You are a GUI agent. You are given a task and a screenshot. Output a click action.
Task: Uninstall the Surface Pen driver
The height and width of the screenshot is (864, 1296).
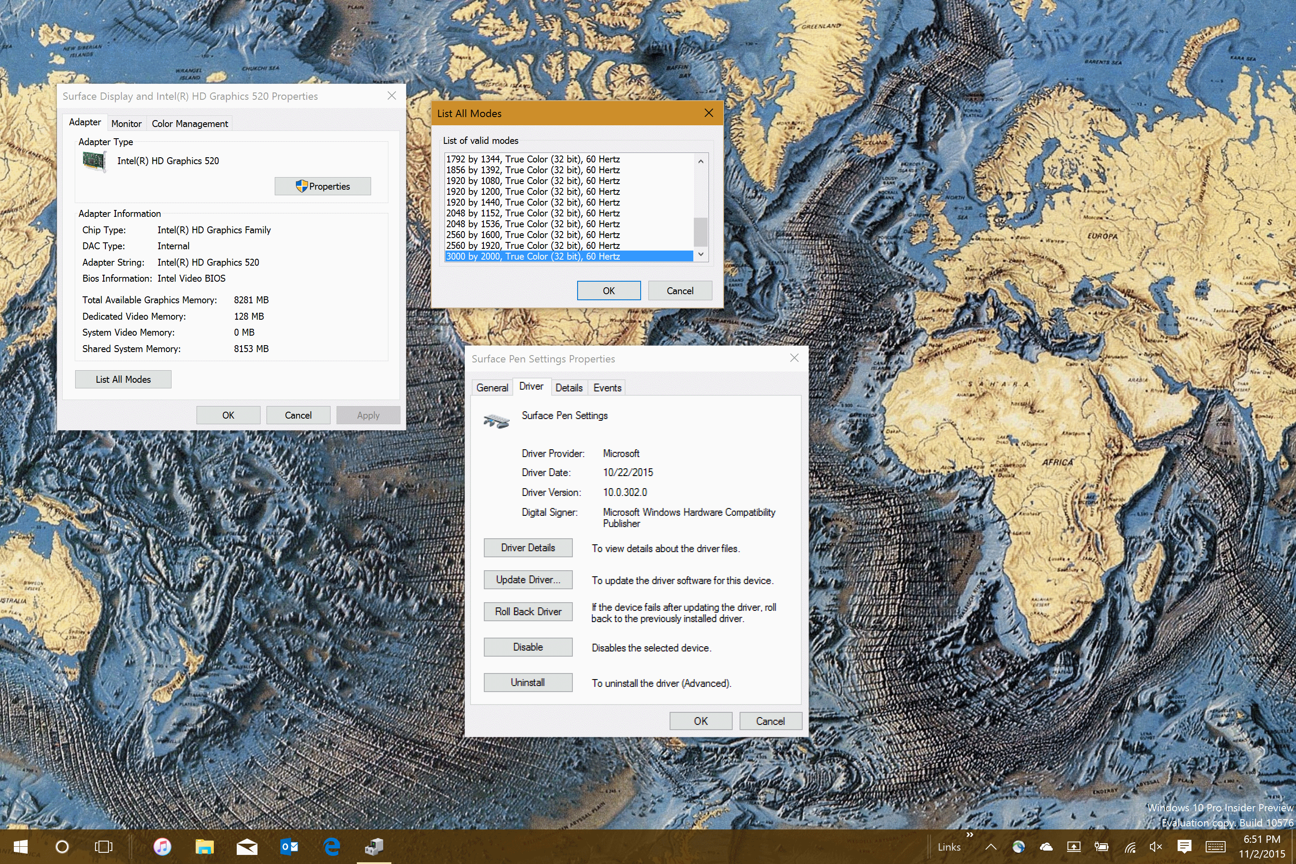pyautogui.click(x=528, y=682)
